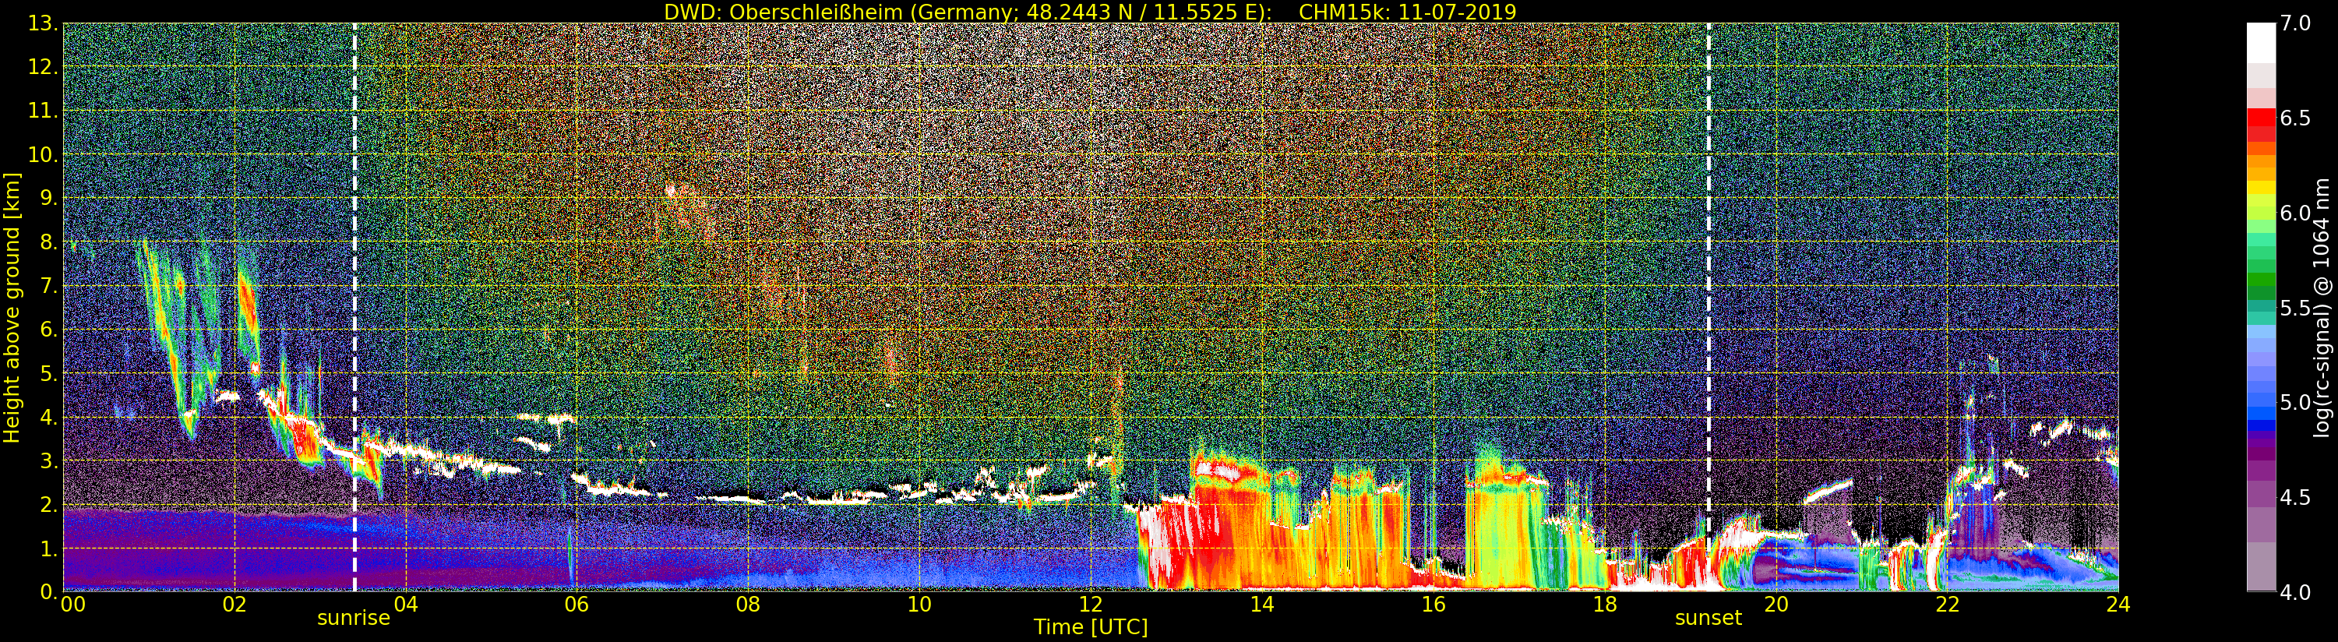Pick the dark green colorbar segment near 5.5
Viewport: 2338px width, 642px height.
pyautogui.click(x=2261, y=292)
